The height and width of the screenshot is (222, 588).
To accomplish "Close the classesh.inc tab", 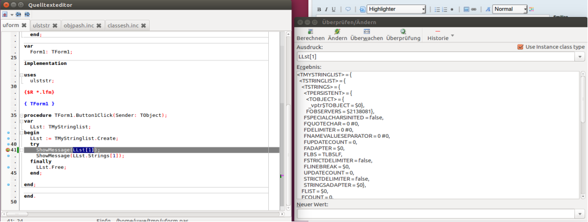I will (x=143, y=25).
